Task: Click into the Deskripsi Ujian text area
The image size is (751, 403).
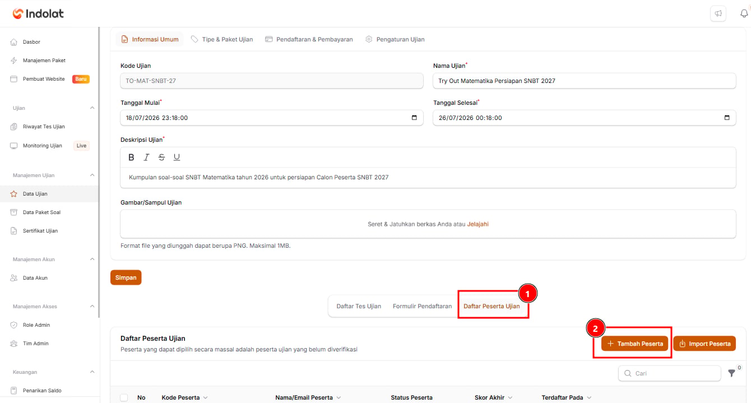Action: [428, 177]
